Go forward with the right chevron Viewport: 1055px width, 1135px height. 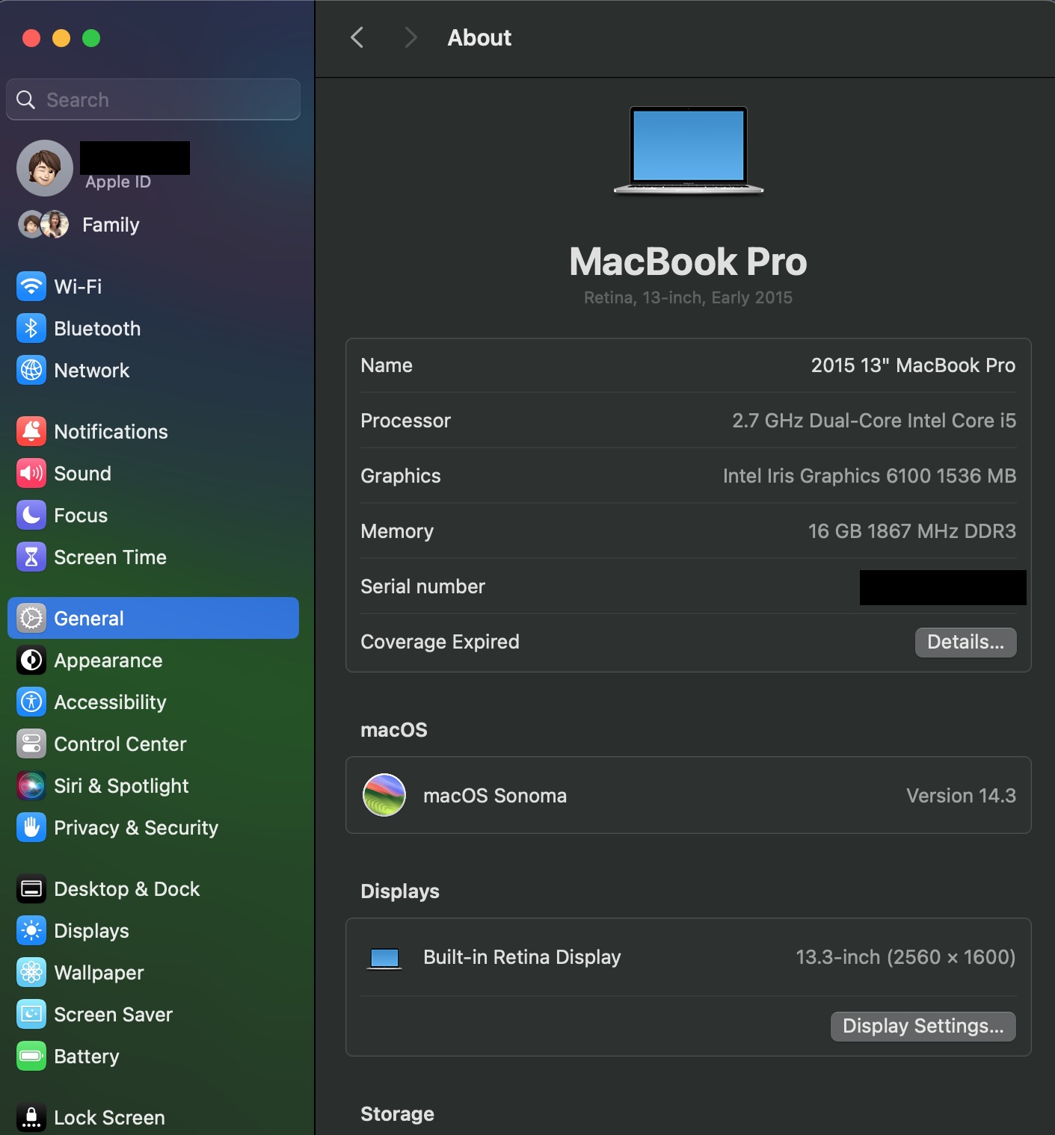pyautogui.click(x=410, y=37)
